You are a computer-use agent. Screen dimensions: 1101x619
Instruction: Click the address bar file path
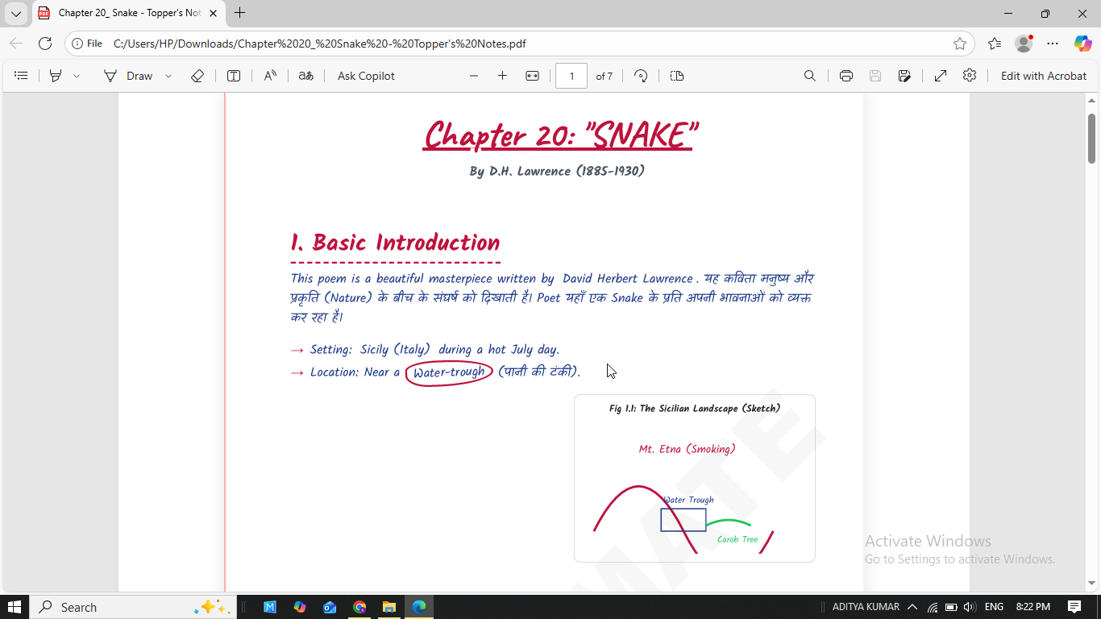click(x=320, y=44)
